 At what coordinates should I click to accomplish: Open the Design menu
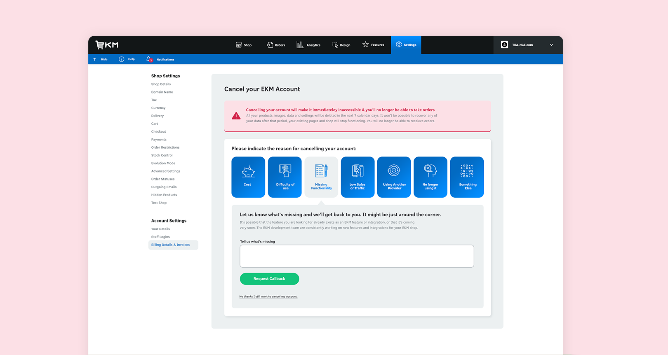tap(341, 45)
